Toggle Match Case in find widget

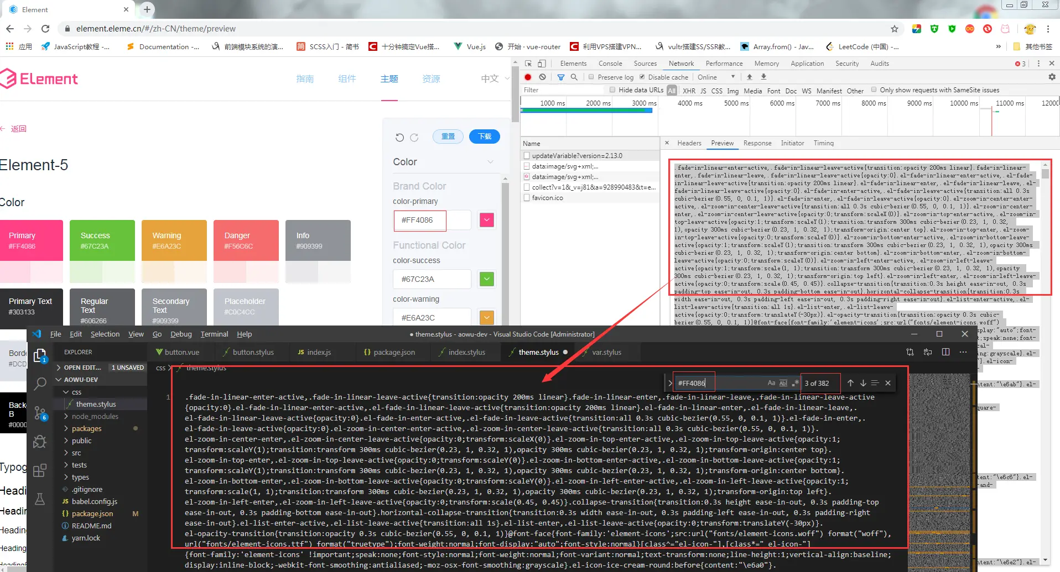coord(771,383)
